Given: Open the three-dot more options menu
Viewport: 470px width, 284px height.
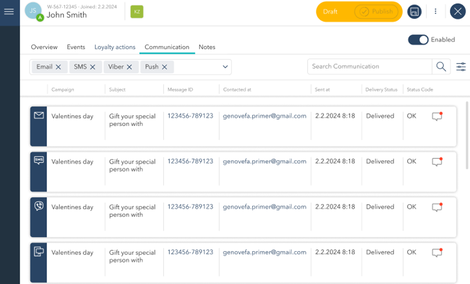Looking at the screenshot, I should [436, 12].
